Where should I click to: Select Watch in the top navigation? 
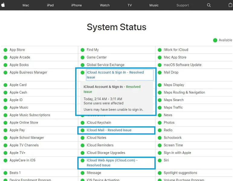[x=105, y=5]
